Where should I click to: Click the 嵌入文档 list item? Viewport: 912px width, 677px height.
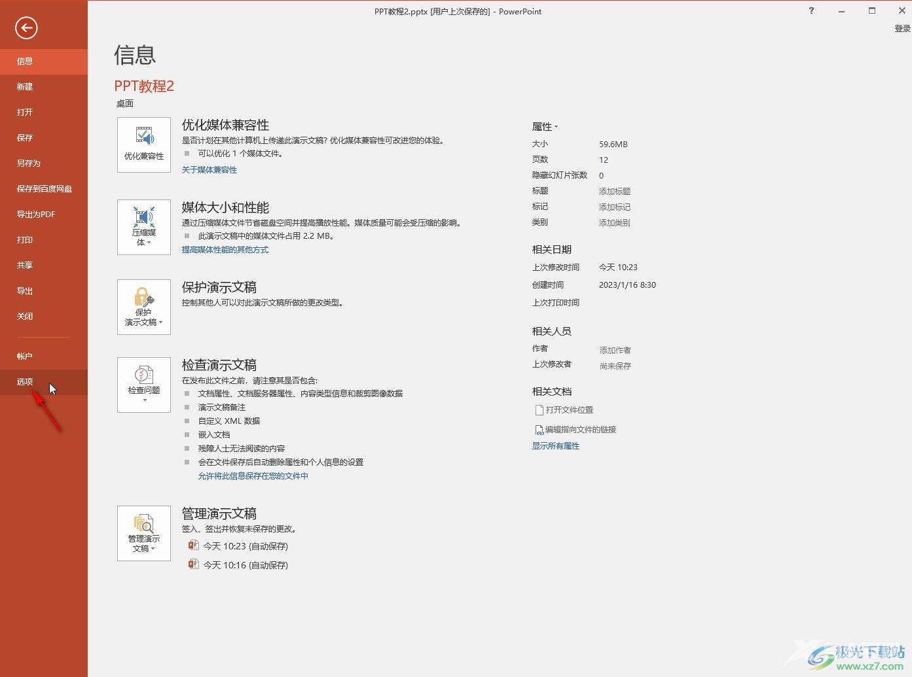[x=214, y=435]
